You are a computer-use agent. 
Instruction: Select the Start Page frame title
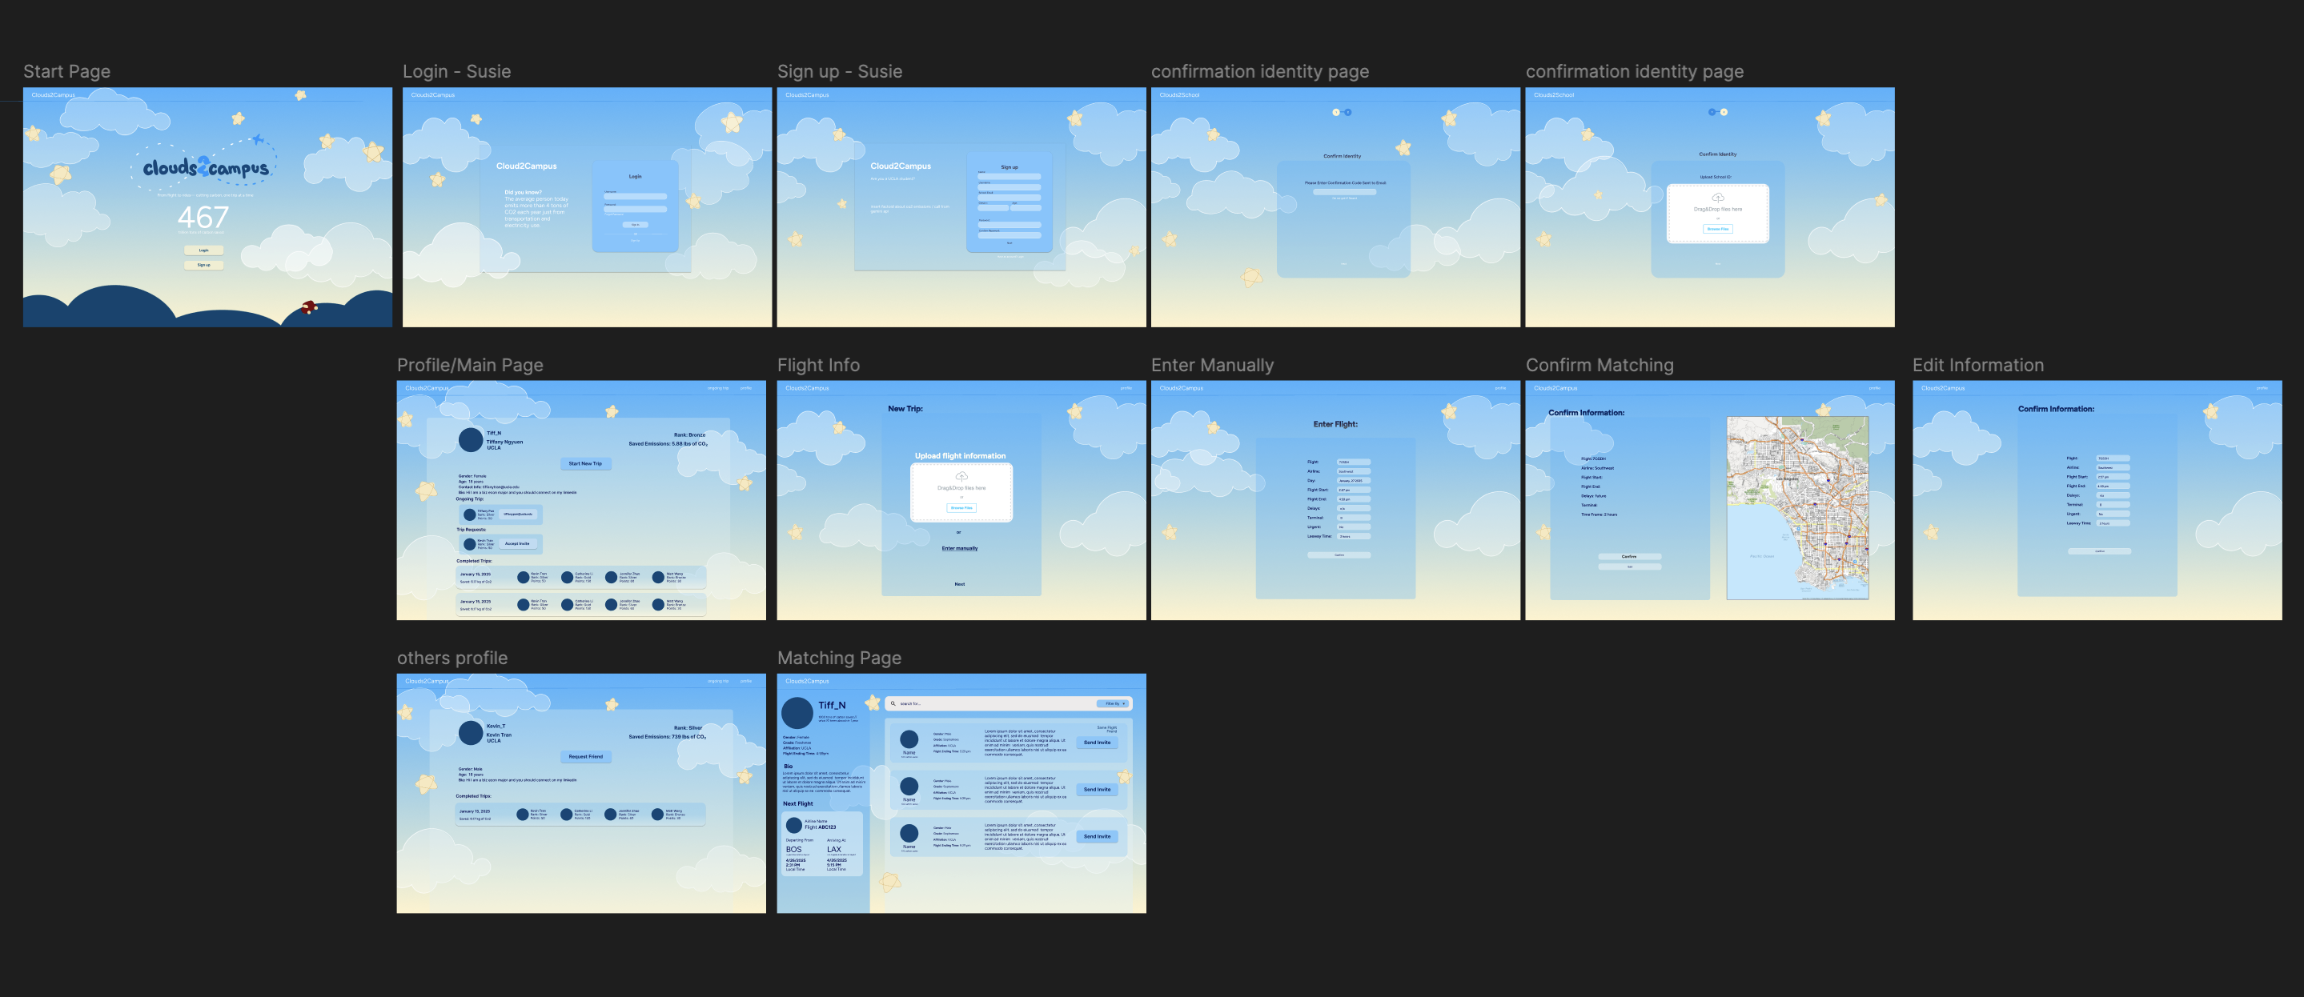pyautogui.click(x=67, y=71)
